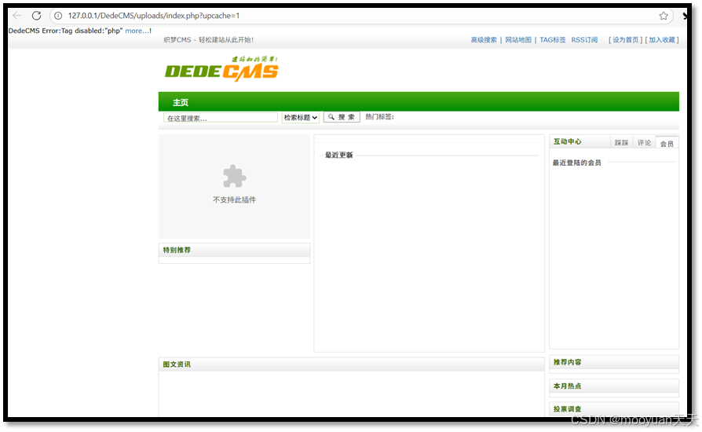The image size is (702, 432).
Task: Click the 特别推荐 panel header
Action: click(x=234, y=250)
